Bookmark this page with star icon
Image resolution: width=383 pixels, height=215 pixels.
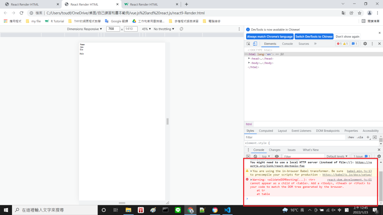pos(359,13)
